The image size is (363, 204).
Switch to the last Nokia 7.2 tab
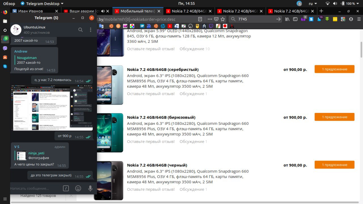(x=292, y=11)
